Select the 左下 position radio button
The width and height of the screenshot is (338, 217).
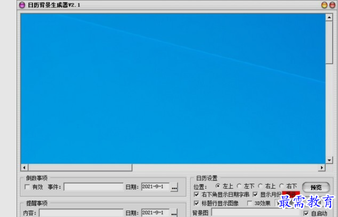(x=239, y=186)
